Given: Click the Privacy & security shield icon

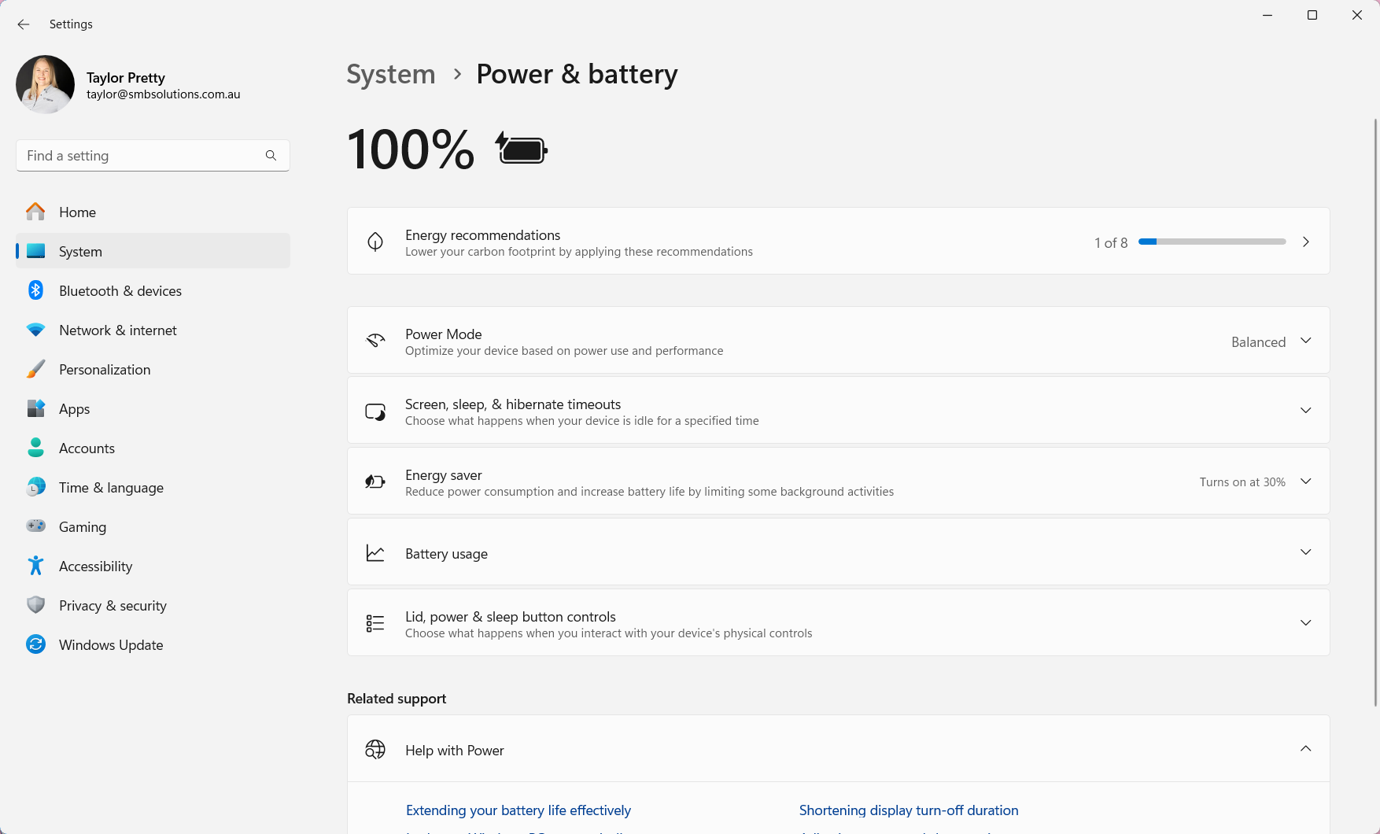Looking at the screenshot, I should (x=35, y=605).
